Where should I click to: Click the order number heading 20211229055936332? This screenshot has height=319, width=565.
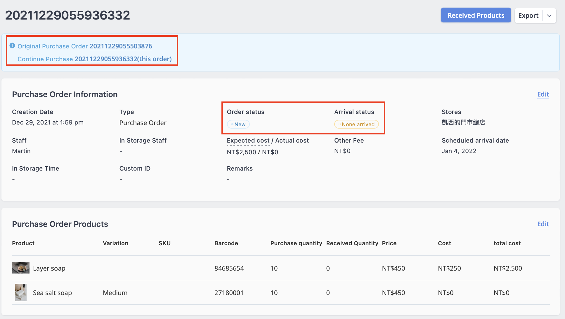[x=67, y=15]
